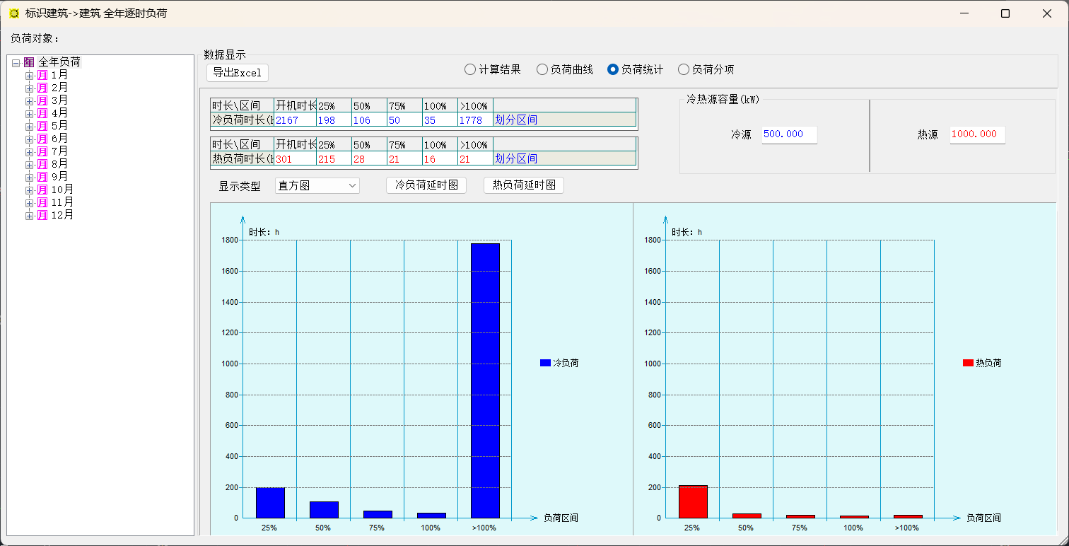Click the month icon next to 12月

coord(42,215)
